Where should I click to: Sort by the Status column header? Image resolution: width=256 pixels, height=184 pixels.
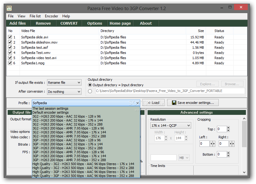(x=220, y=31)
